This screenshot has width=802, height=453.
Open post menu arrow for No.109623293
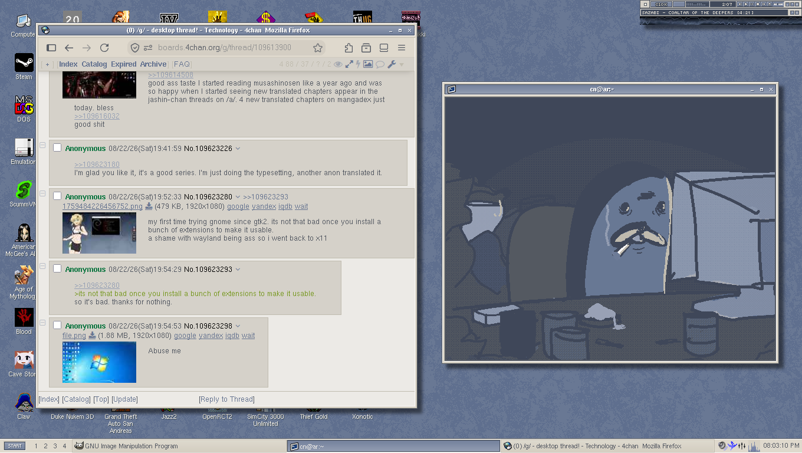click(238, 270)
